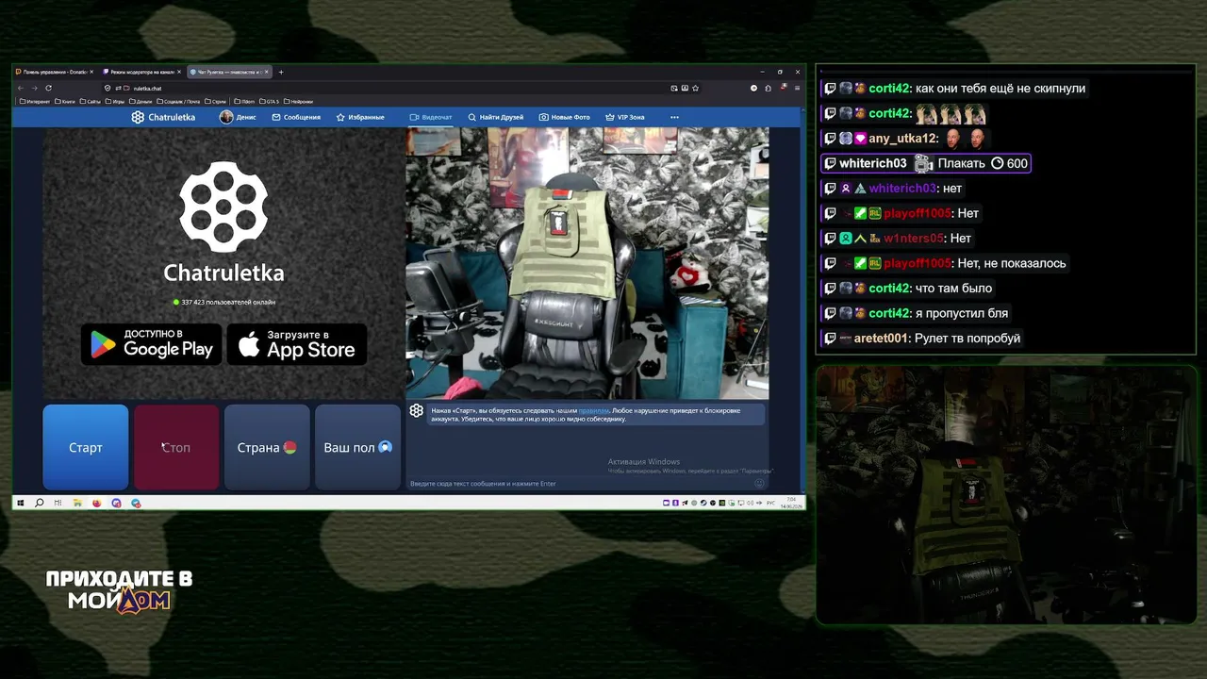Open the browser extensions puzzle icon
Screen dimensions: 1207x679
coord(768,88)
